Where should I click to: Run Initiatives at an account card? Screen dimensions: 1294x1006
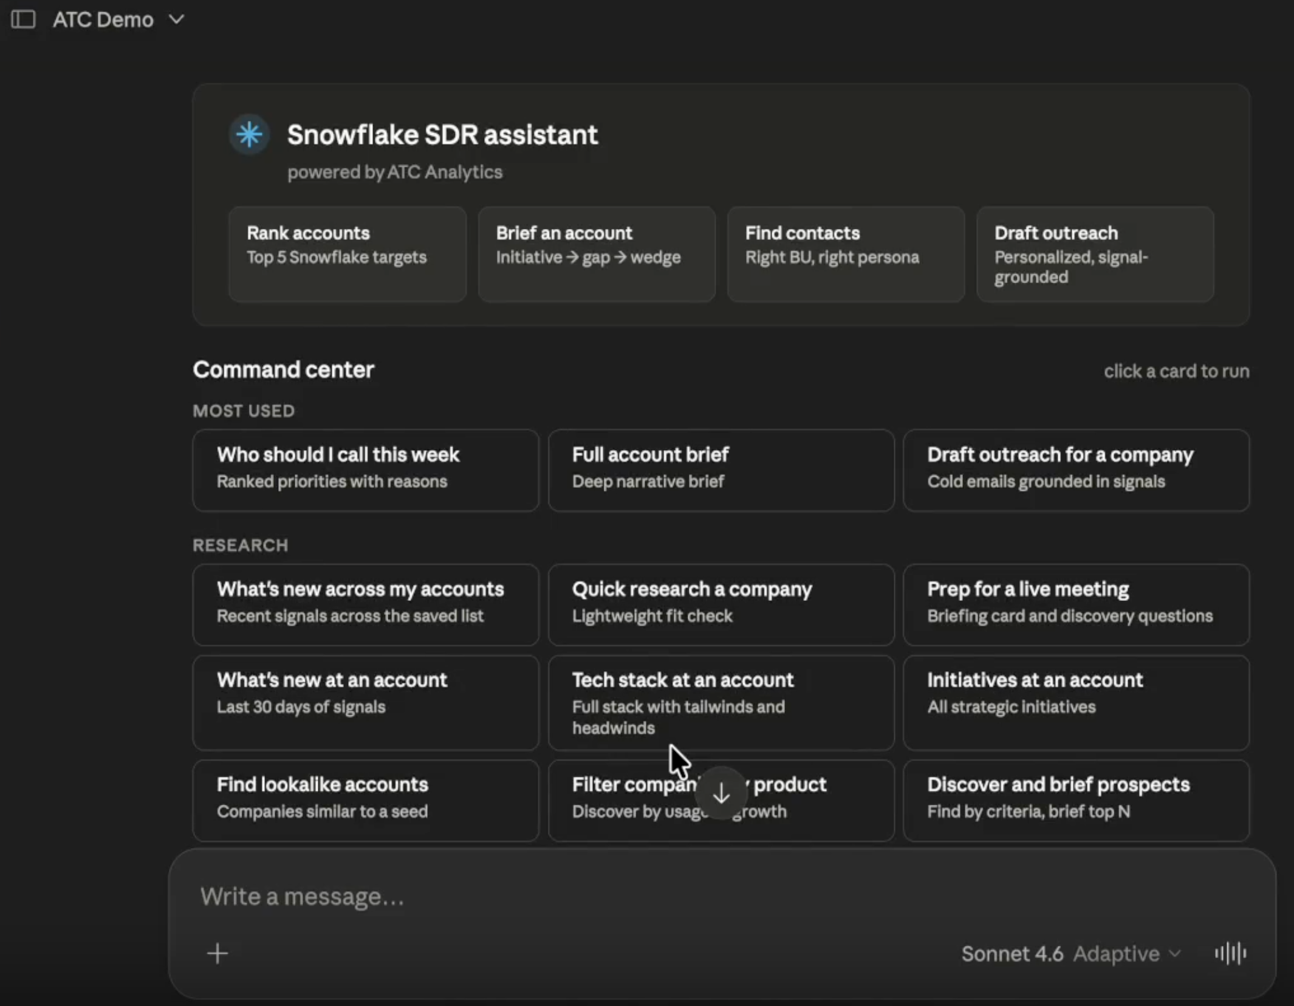point(1076,702)
